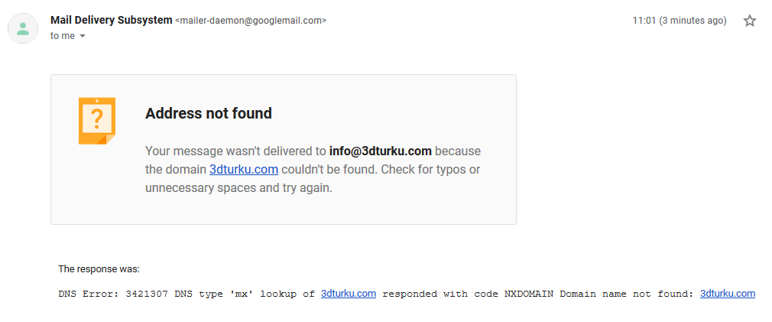Click the orange question-mark note icon
This screenshot has height=322, width=772.
coord(97,121)
